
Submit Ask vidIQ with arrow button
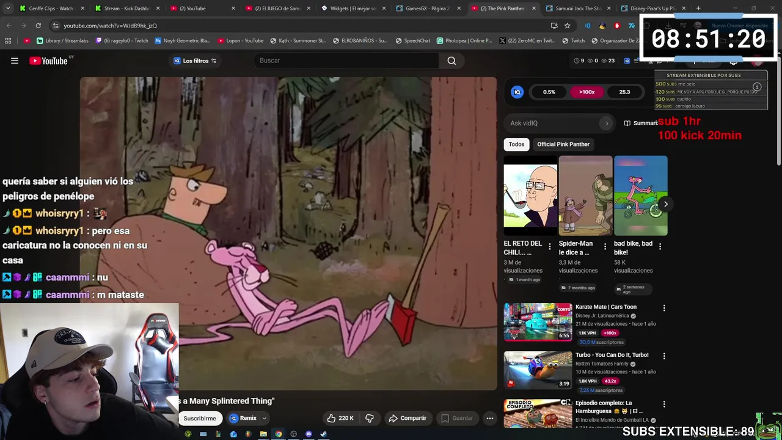click(607, 123)
